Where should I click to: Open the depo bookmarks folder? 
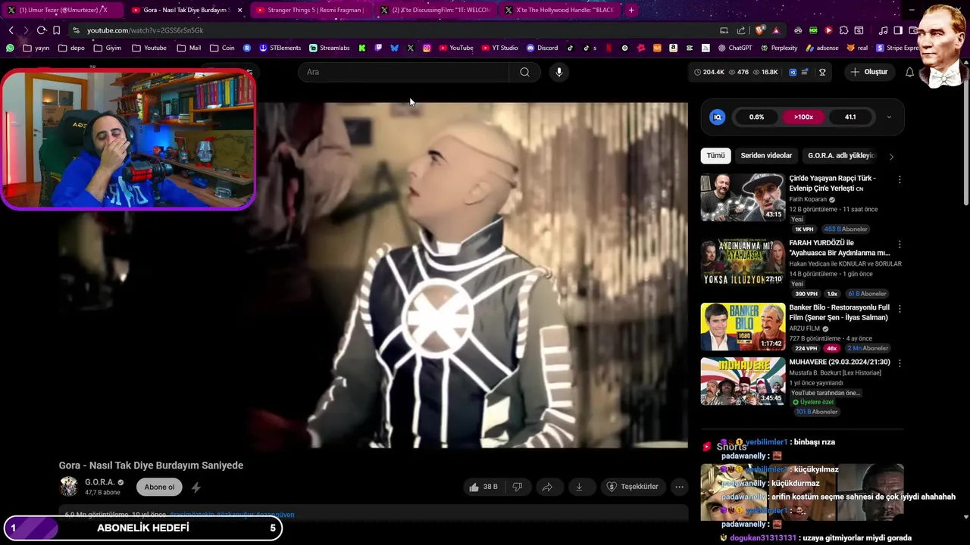point(72,48)
